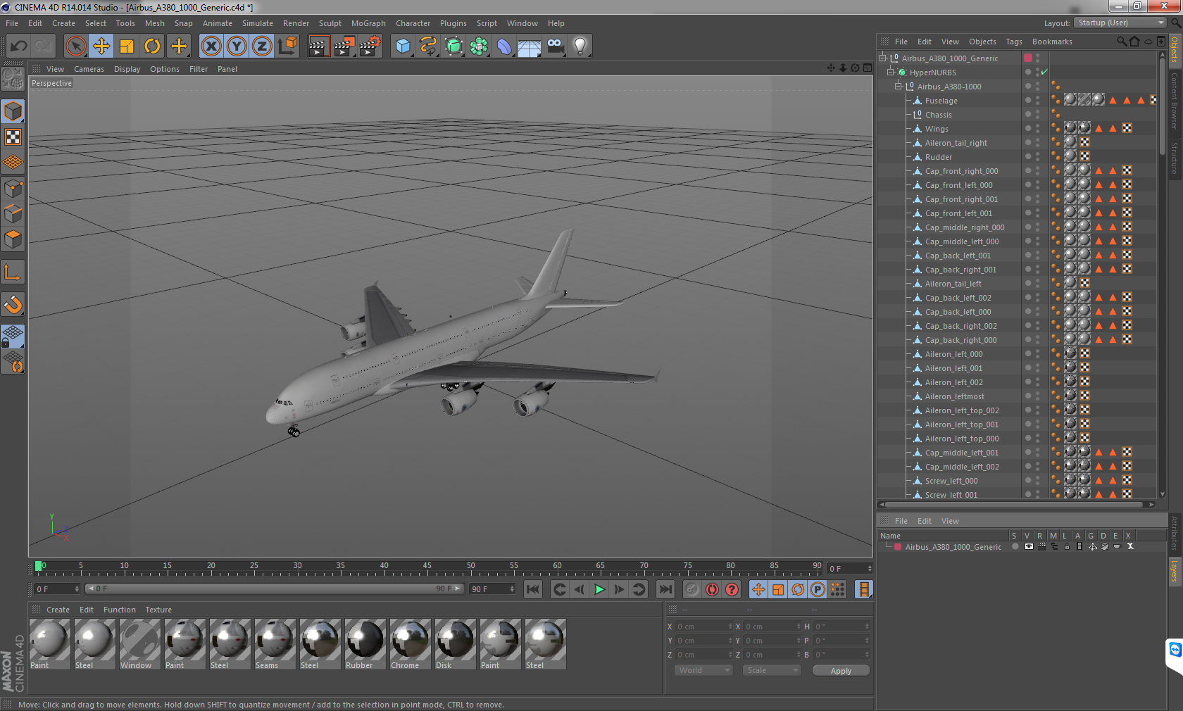Open the Simulate menu
The image size is (1183, 711).
258,23
